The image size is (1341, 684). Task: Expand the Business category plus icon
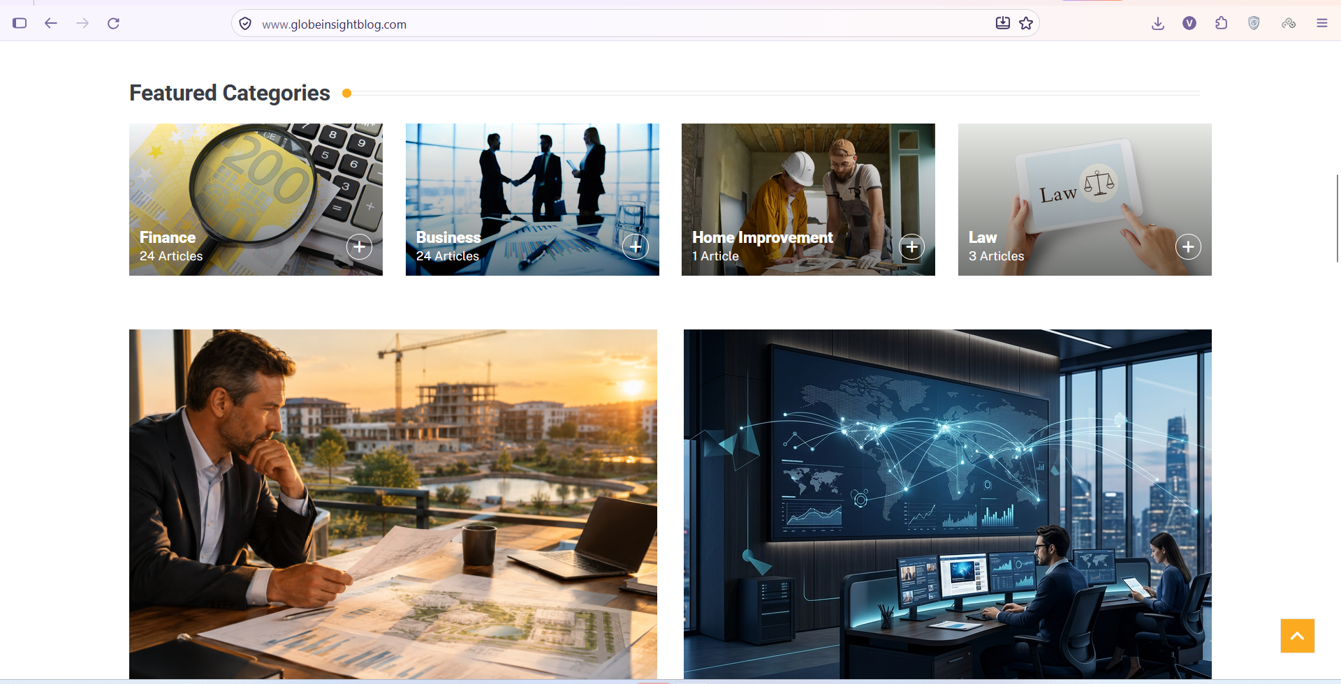point(636,246)
